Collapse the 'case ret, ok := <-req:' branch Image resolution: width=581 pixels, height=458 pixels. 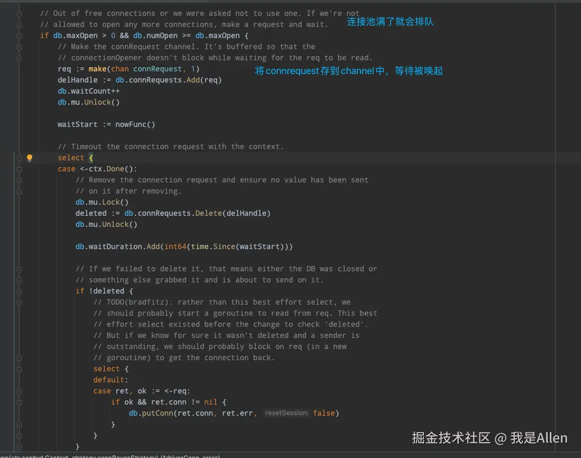tap(19, 392)
